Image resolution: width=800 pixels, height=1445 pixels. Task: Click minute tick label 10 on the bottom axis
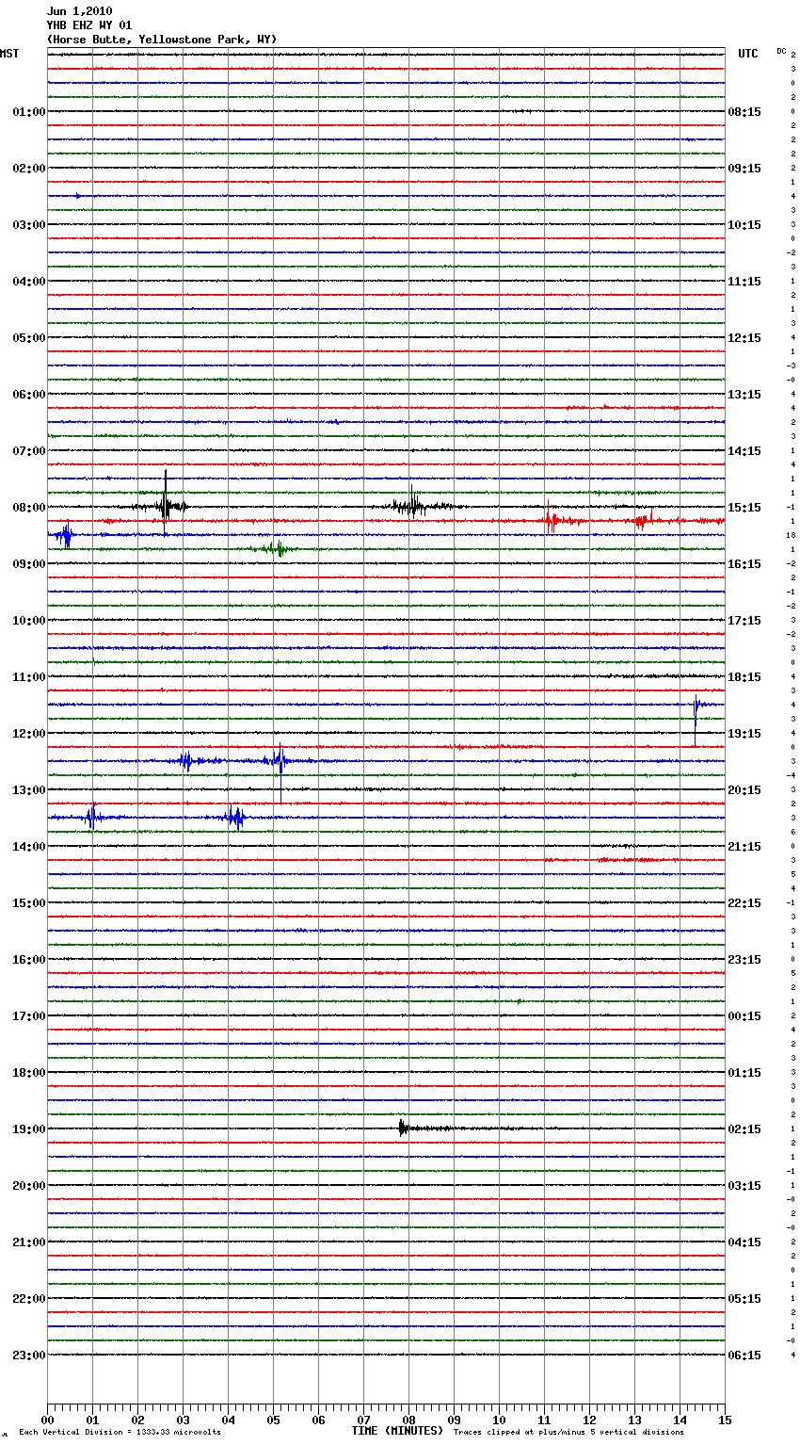499,1420
